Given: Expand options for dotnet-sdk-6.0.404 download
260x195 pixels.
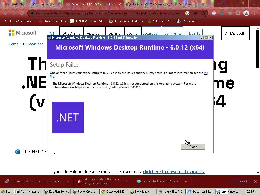Looking at the screenshot, I should click(127, 182).
